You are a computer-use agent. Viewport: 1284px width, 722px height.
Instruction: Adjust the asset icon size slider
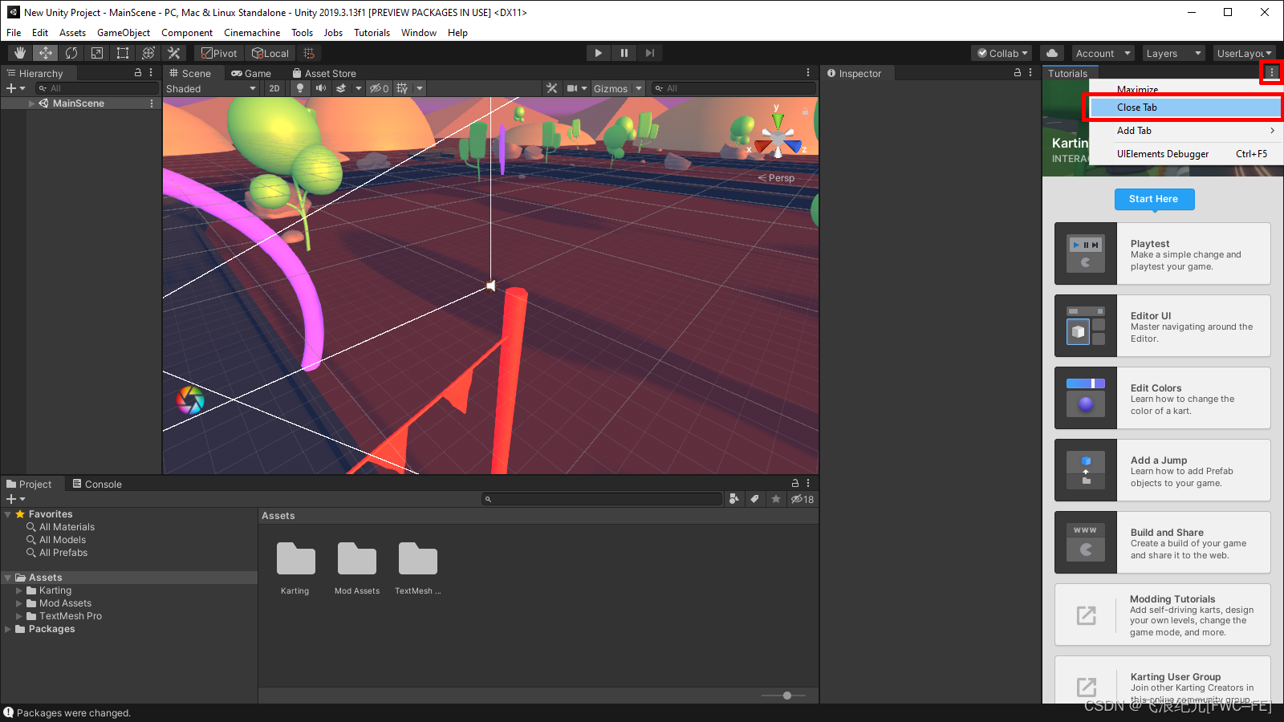787,696
